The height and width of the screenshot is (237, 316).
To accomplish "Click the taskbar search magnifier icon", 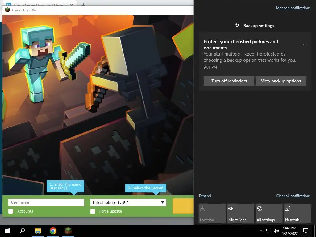I will pos(22,231).
